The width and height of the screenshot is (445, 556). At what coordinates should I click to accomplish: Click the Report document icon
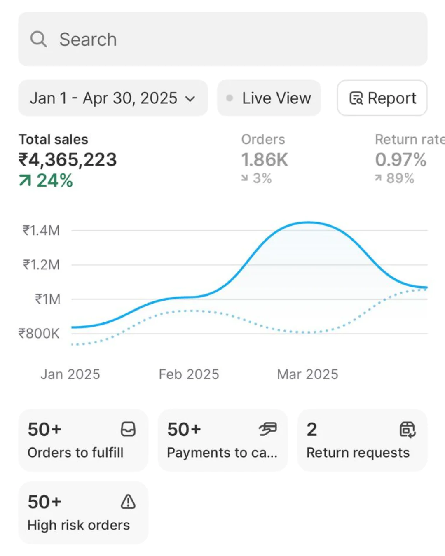(356, 98)
